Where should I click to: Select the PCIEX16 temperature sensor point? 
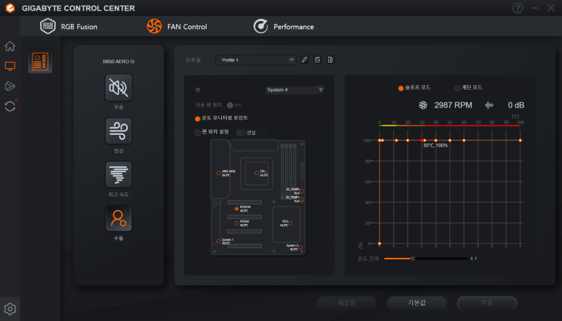pos(237,209)
